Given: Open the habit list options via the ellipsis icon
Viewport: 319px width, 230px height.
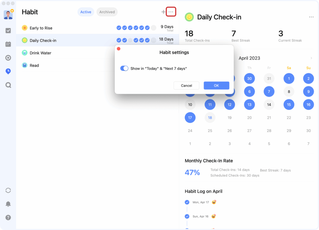Looking at the screenshot, I should point(171,12).
